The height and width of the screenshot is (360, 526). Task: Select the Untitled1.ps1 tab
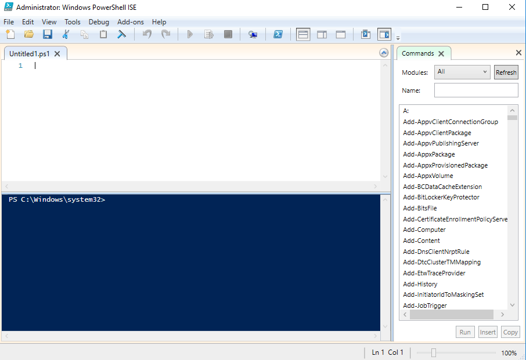[x=30, y=53]
